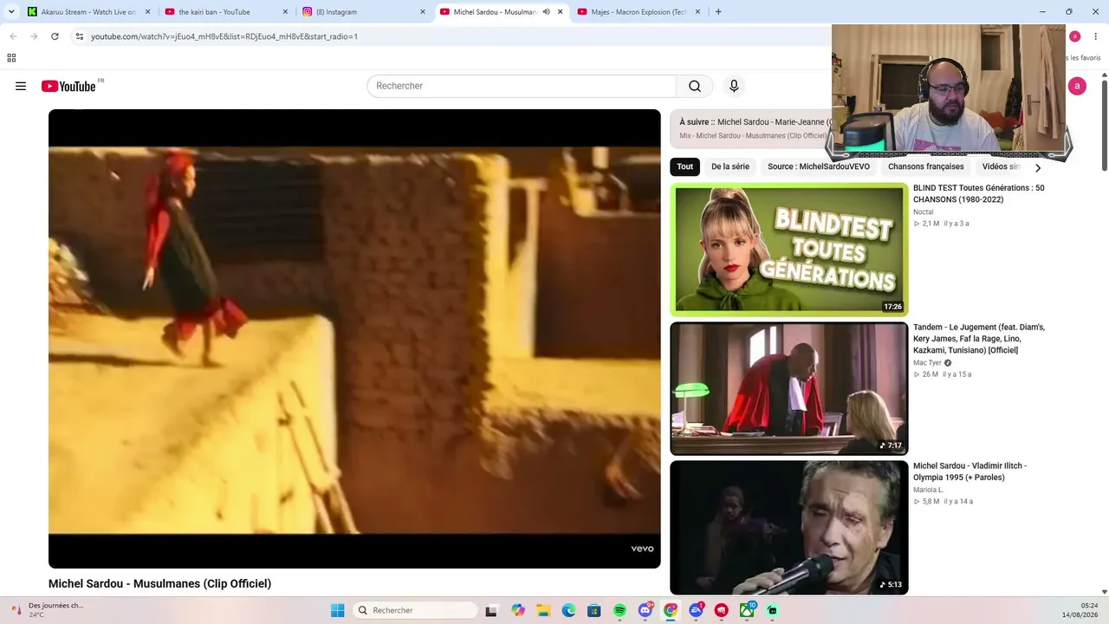Open the YouTube account avatar menu
The height and width of the screenshot is (624, 1109).
click(x=1077, y=86)
